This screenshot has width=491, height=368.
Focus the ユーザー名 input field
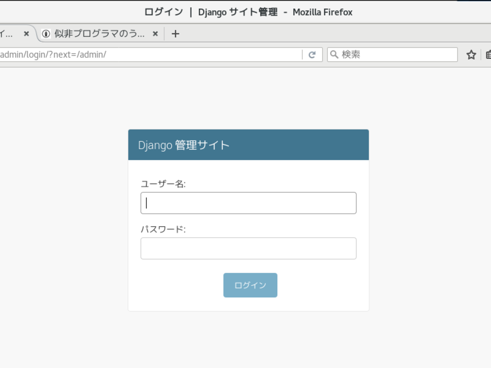pyautogui.click(x=249, y=203)
